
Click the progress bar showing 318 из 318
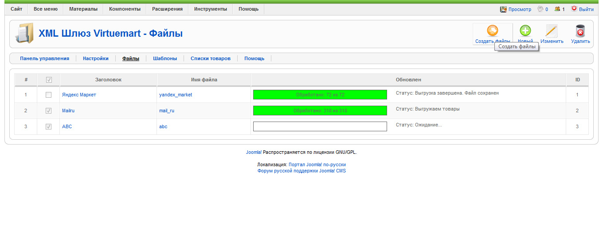pos(320,111)
